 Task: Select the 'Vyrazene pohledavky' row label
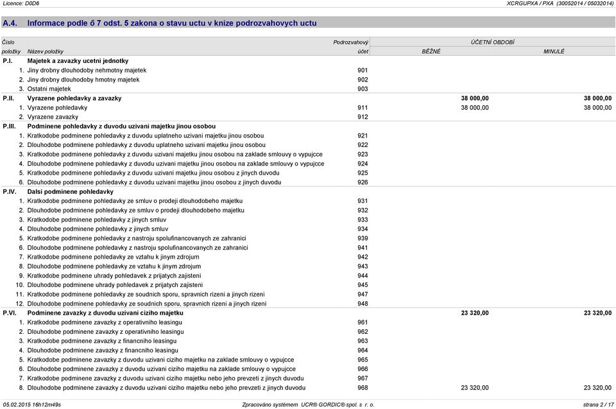click(57, 108)
